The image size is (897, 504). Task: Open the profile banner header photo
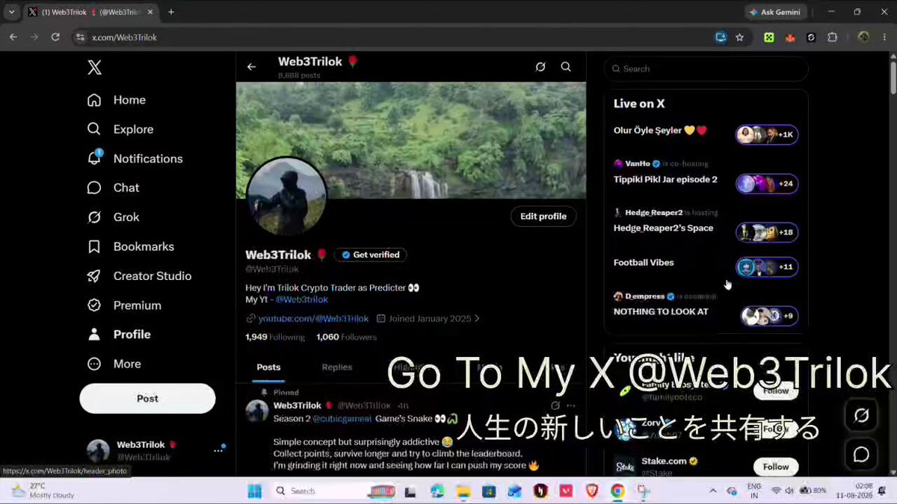pos(411,140)
